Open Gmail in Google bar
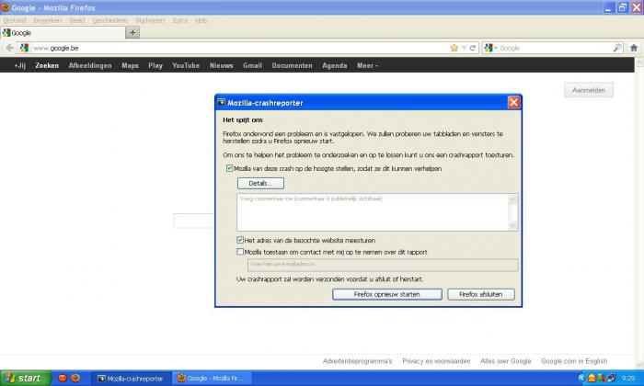Viewport: 644px width, 386px height. 252,65
